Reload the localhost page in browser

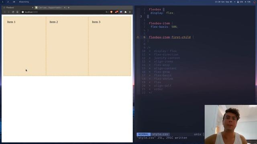coord(13,12)
